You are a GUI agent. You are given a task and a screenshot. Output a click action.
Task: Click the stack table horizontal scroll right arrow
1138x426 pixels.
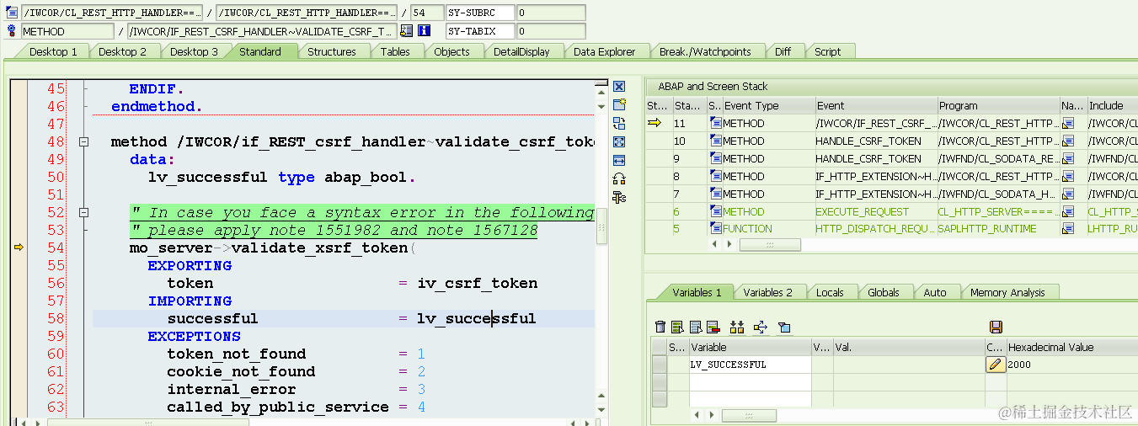730,244
